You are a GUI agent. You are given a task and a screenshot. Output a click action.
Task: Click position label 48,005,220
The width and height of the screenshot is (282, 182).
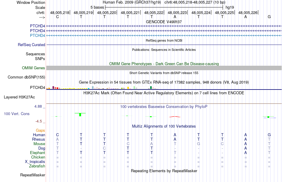(107, 12)
